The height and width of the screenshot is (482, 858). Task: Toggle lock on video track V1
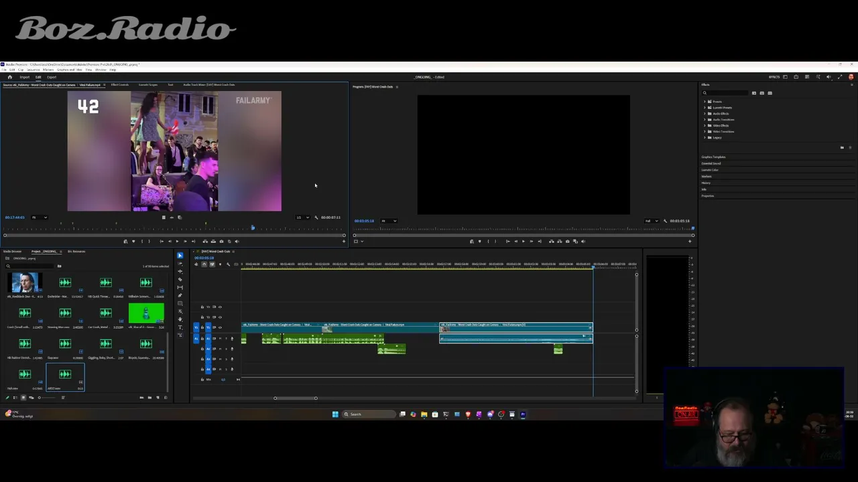click(202, 327)
